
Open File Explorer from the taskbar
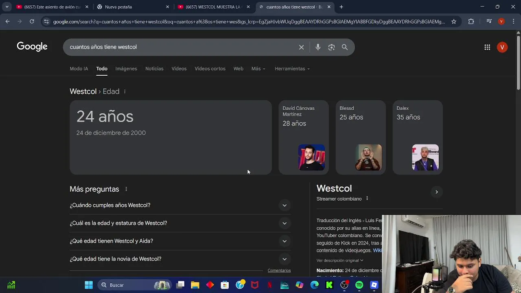195,285
